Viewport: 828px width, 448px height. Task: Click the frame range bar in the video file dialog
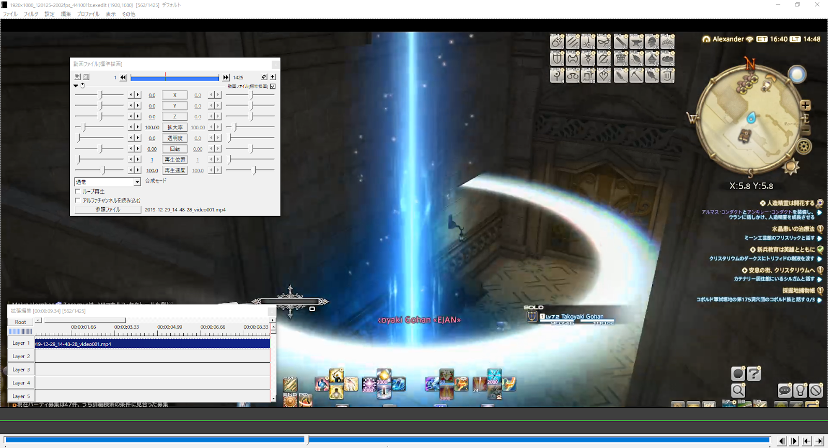click(x=174, y=78)
